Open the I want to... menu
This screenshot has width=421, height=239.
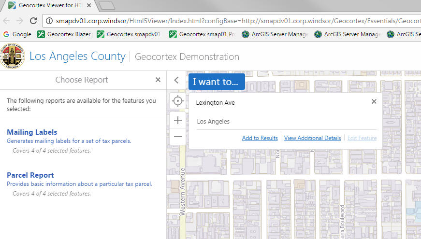pos(217,82)
